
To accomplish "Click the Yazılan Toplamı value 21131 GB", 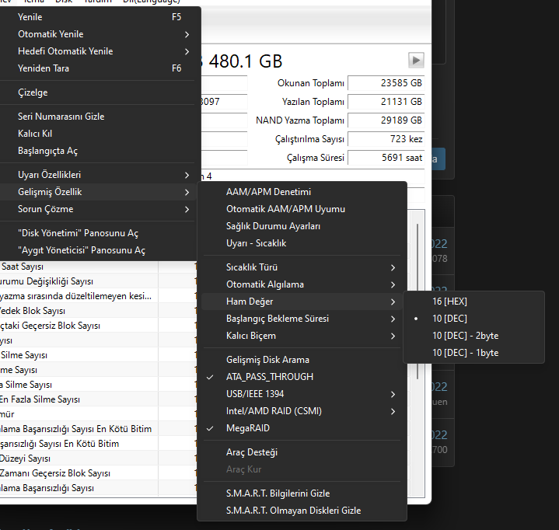I will tap(386, 102).
